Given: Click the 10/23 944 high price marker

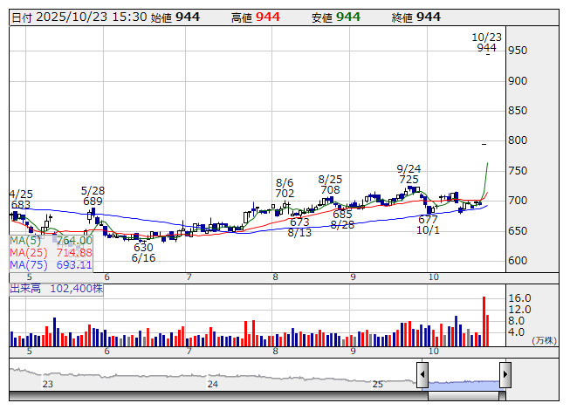Looking at the screenshot, I should 487,43.
